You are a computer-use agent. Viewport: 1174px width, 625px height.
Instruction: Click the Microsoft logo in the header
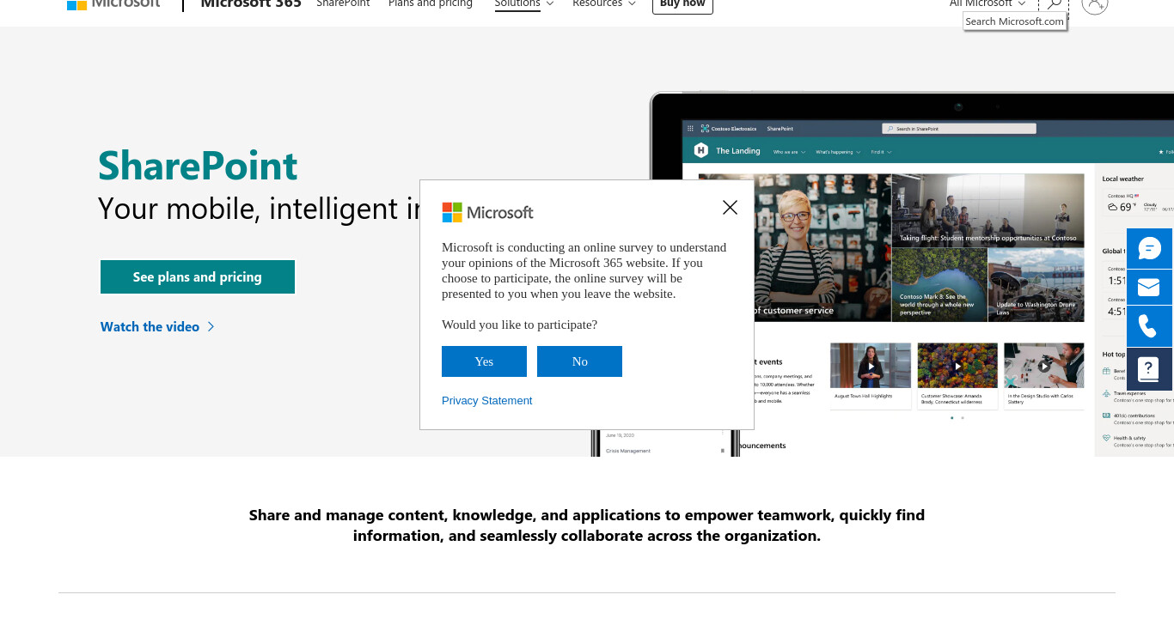(113, 4)
